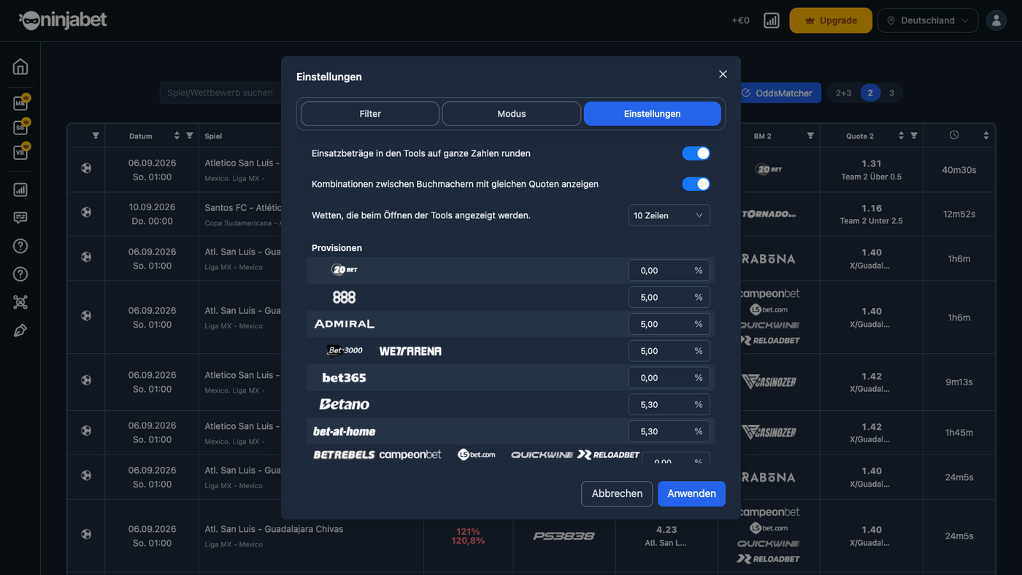This screenshot has height=575, width=1022.
Task: Click the Betano commission percentage field
Action: click(x=669, y=404)
